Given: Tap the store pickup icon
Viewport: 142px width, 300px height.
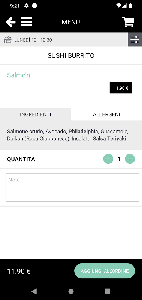Looking at the screenshot, I should (8, 40).
